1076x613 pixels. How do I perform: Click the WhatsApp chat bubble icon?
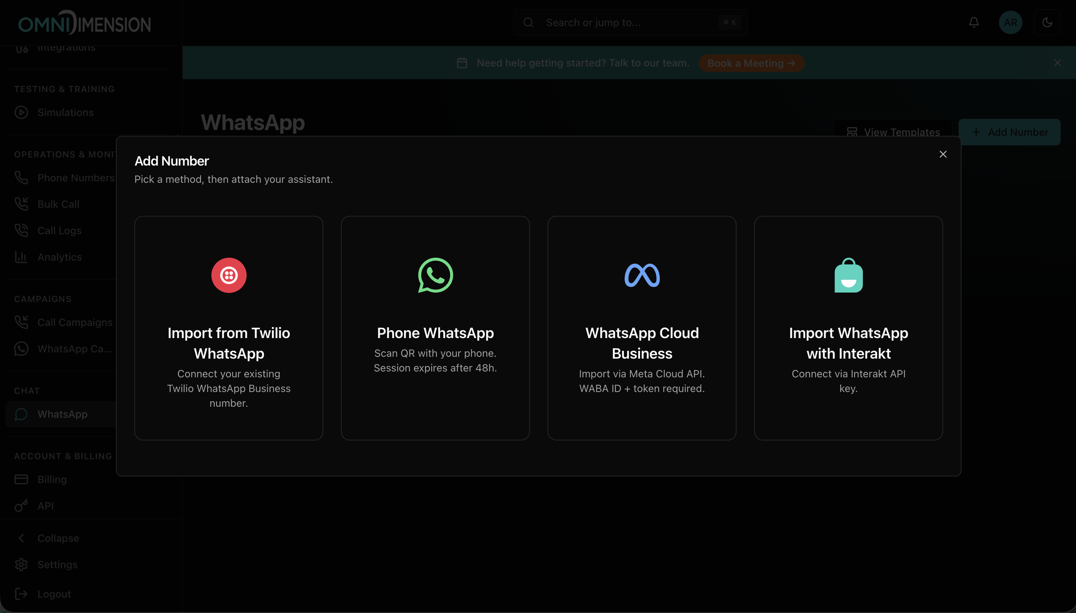tap(21, 414)
